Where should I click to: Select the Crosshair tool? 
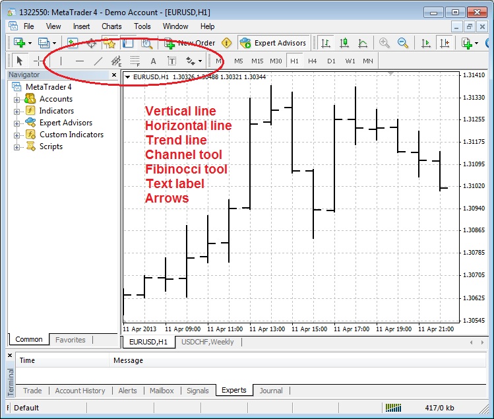coord(38,61)
